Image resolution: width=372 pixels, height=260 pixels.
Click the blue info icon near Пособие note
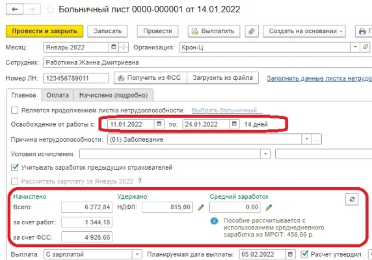214,221
